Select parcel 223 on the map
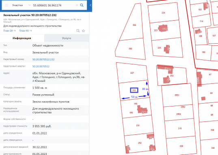Screen dimensions: 218x155 156,30
